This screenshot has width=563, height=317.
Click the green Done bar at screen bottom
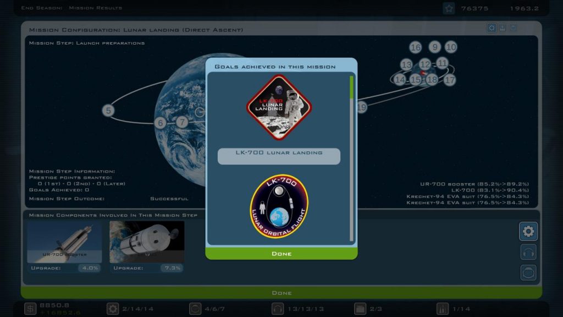tap(281, 292)
